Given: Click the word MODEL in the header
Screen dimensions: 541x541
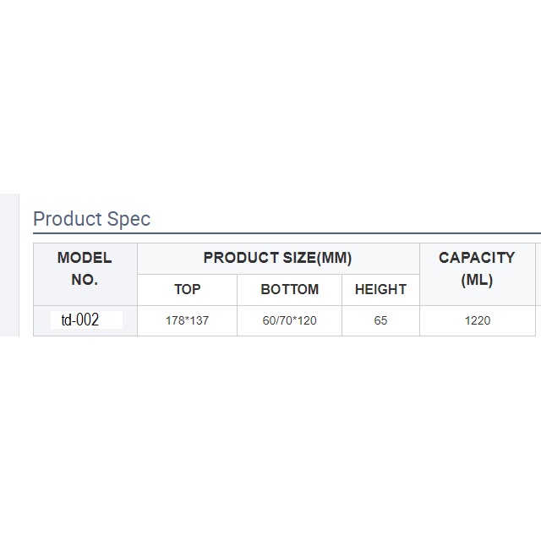Looking at the screenshot, I should point(85,259).
